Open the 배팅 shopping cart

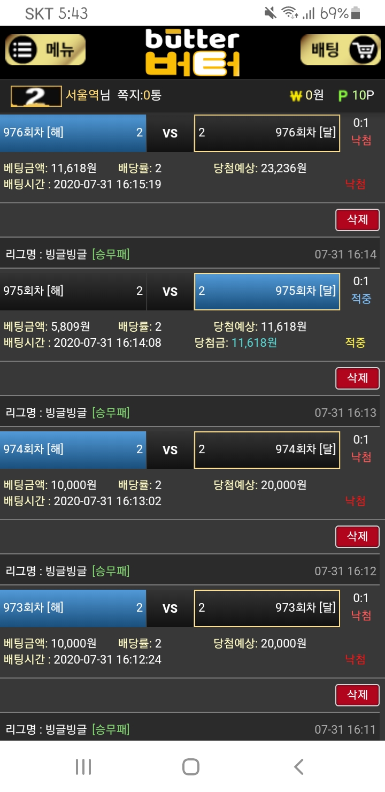pyautogui.click(x=340, y=50)
